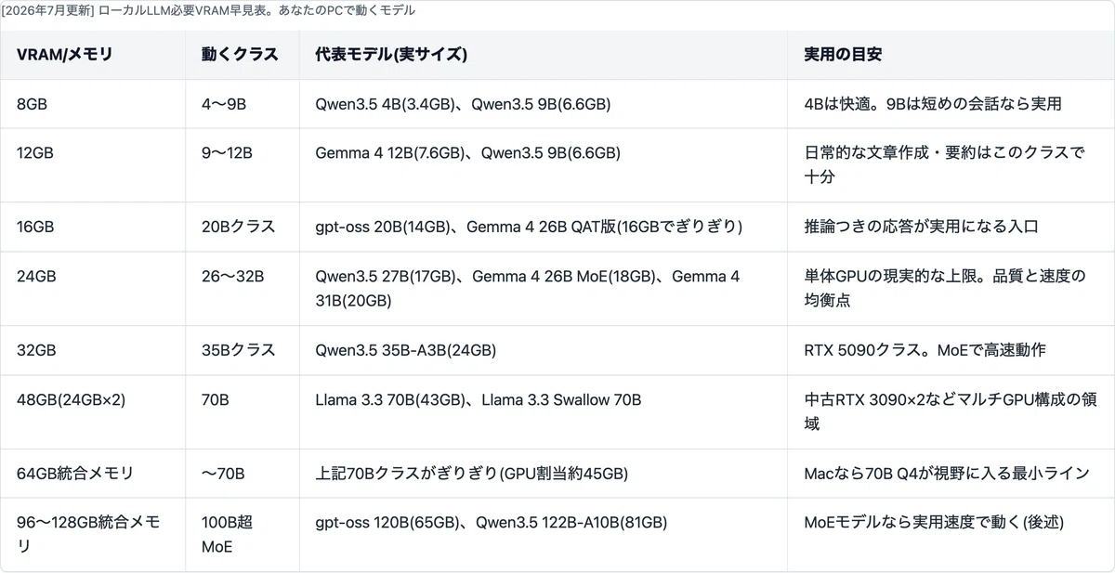The width and height of the screenshot is (1115, 573).
Task: Click the Qwen3.5 27B(17GB) models cell
Action: (x=544, y=289)
